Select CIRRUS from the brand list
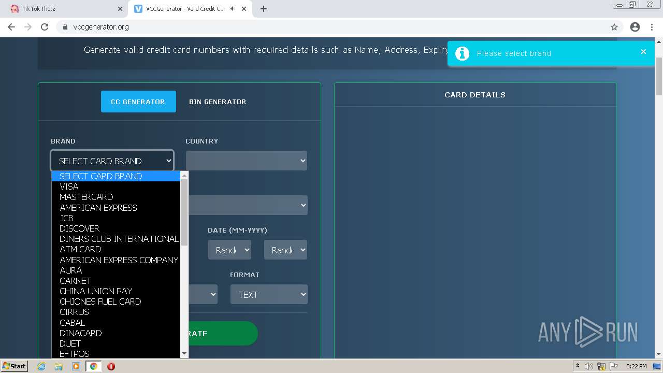This screenshot has height=373, width=663. (x=116, y=312)
